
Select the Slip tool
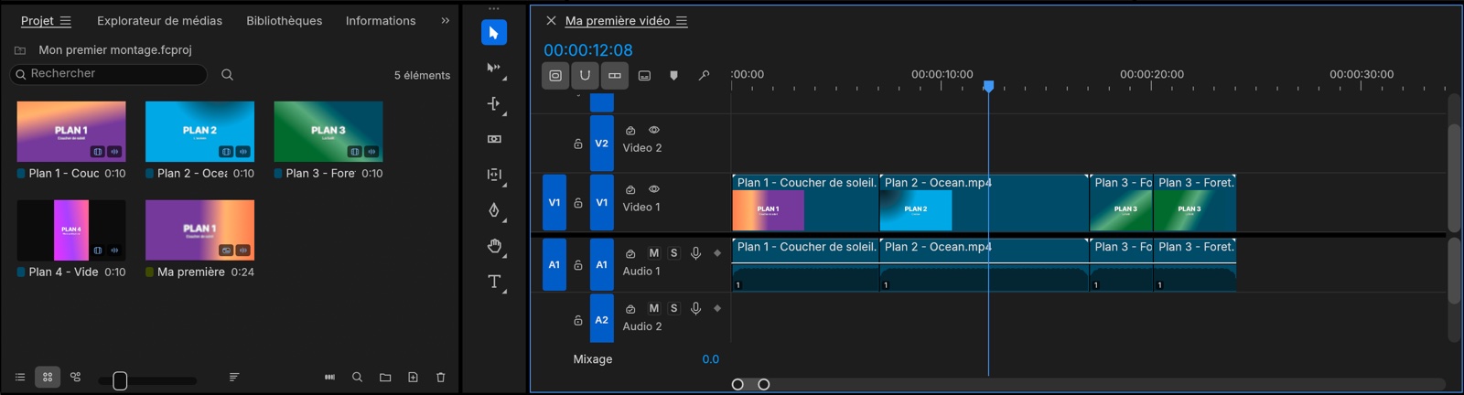(494, 175)
